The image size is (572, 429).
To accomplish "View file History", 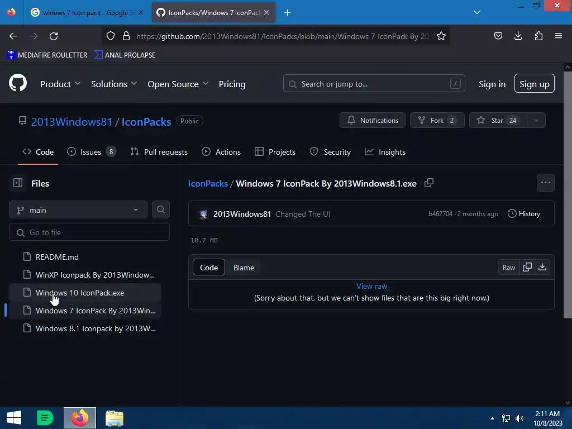I will coord(524,214).
